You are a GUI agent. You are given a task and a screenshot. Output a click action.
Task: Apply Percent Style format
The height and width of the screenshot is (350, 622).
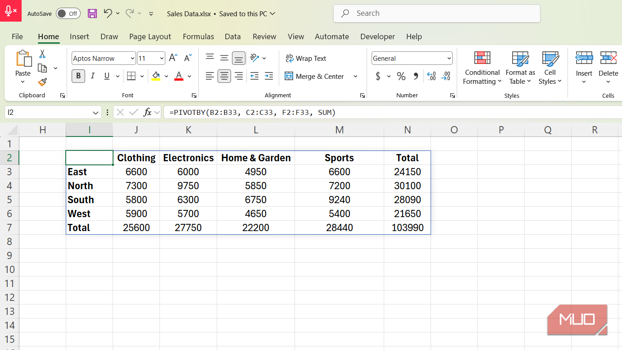[x=401, y=76]
